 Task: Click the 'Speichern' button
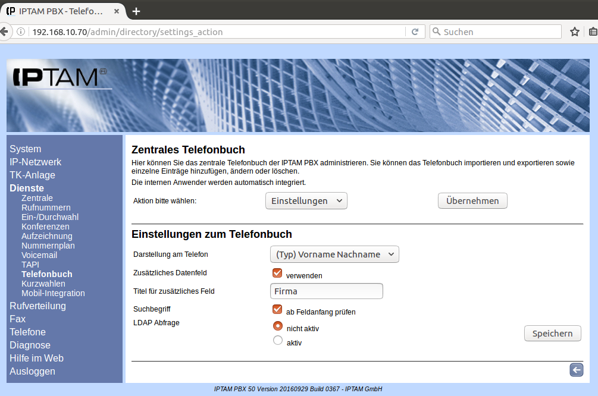tap(552, 334)
